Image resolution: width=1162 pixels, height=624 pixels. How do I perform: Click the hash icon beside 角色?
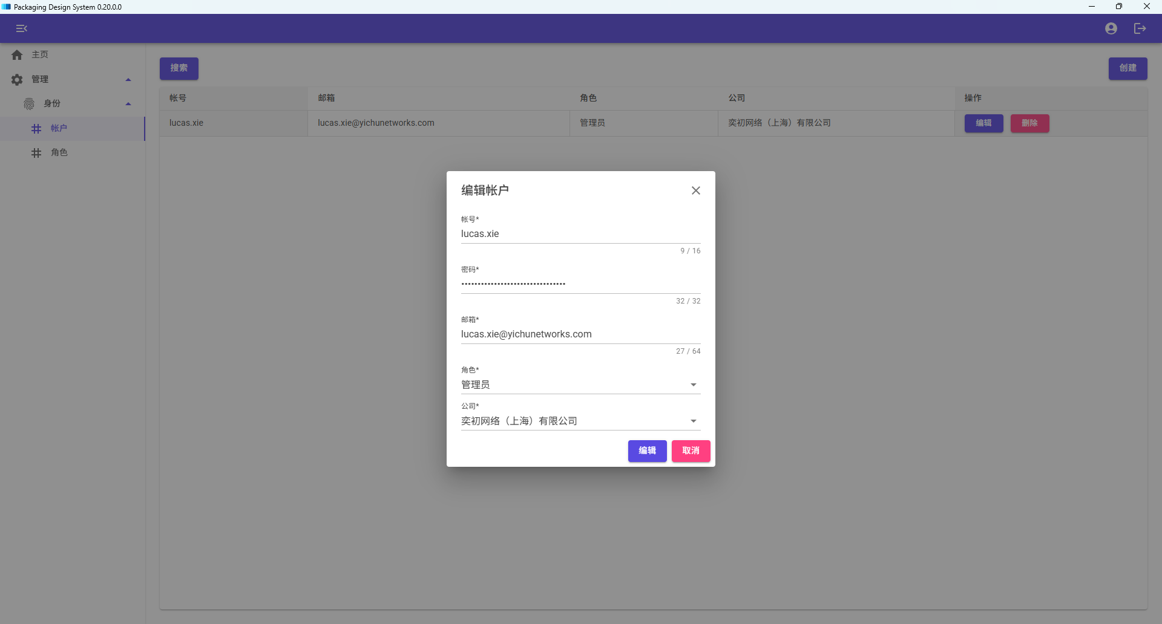coord(36,153)
